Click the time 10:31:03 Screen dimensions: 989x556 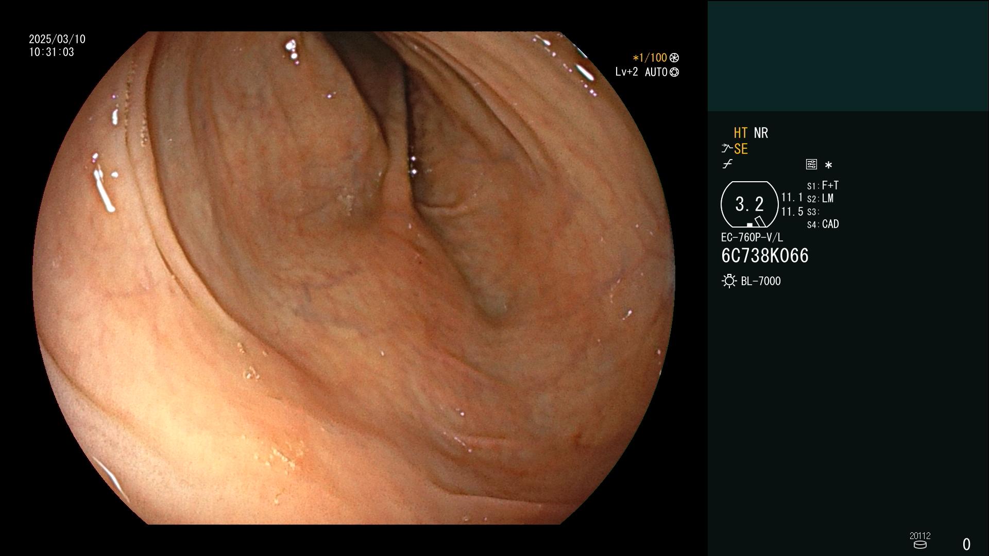[52, 52]
